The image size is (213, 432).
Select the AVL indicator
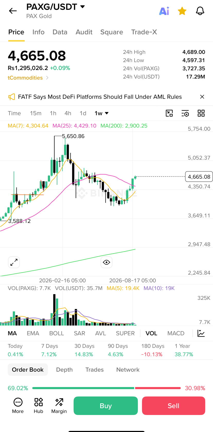coord(101,333)
